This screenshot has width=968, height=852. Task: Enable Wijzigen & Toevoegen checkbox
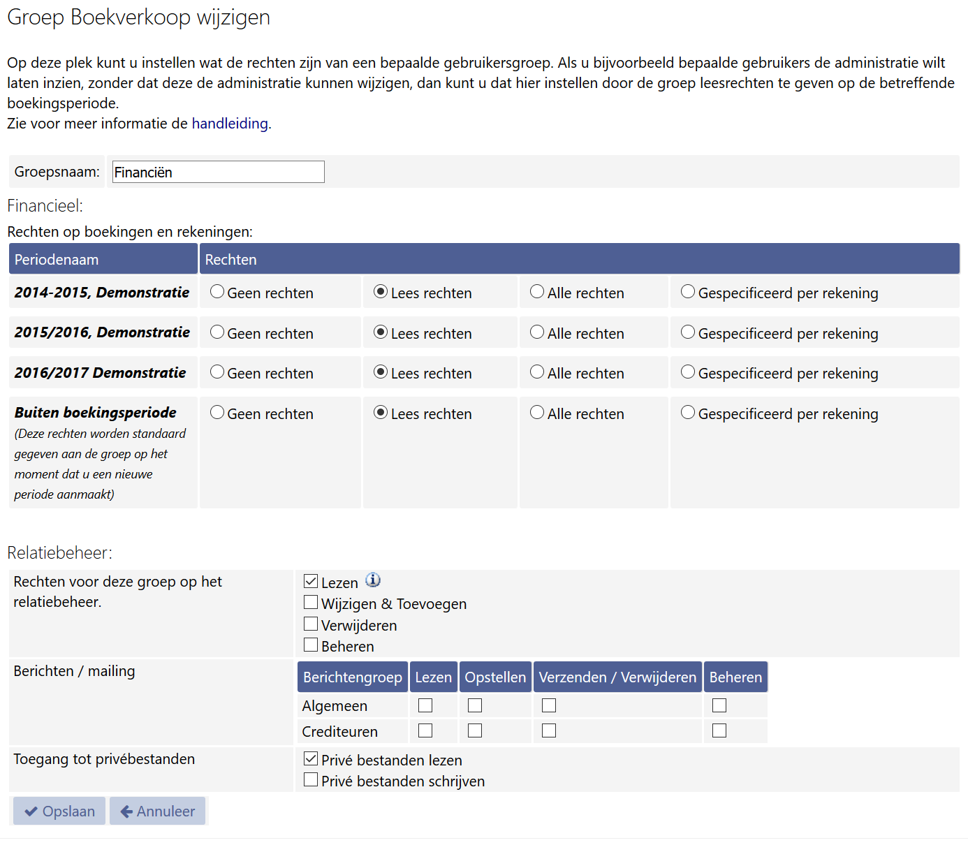point(311,603)
